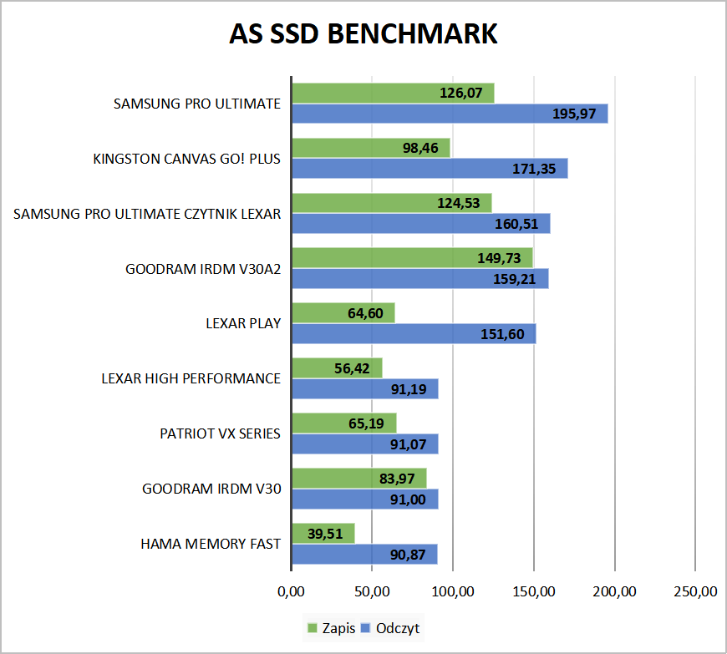Click the SAMSUNG PRO ULTIMATE CZYTNIK LEXAR label
The width and height of the screenshot is (727, 654).
[x=147, y=214]
